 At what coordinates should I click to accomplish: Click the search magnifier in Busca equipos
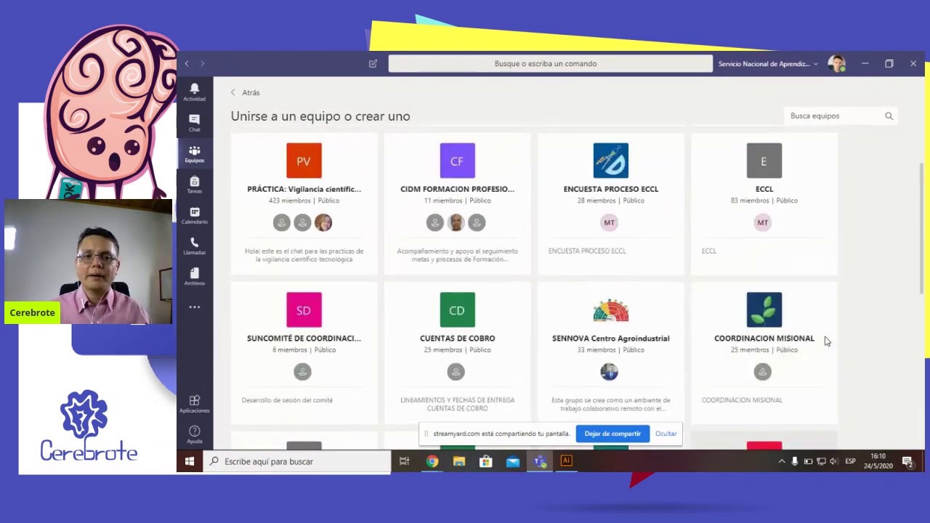[x=889, y=116]
